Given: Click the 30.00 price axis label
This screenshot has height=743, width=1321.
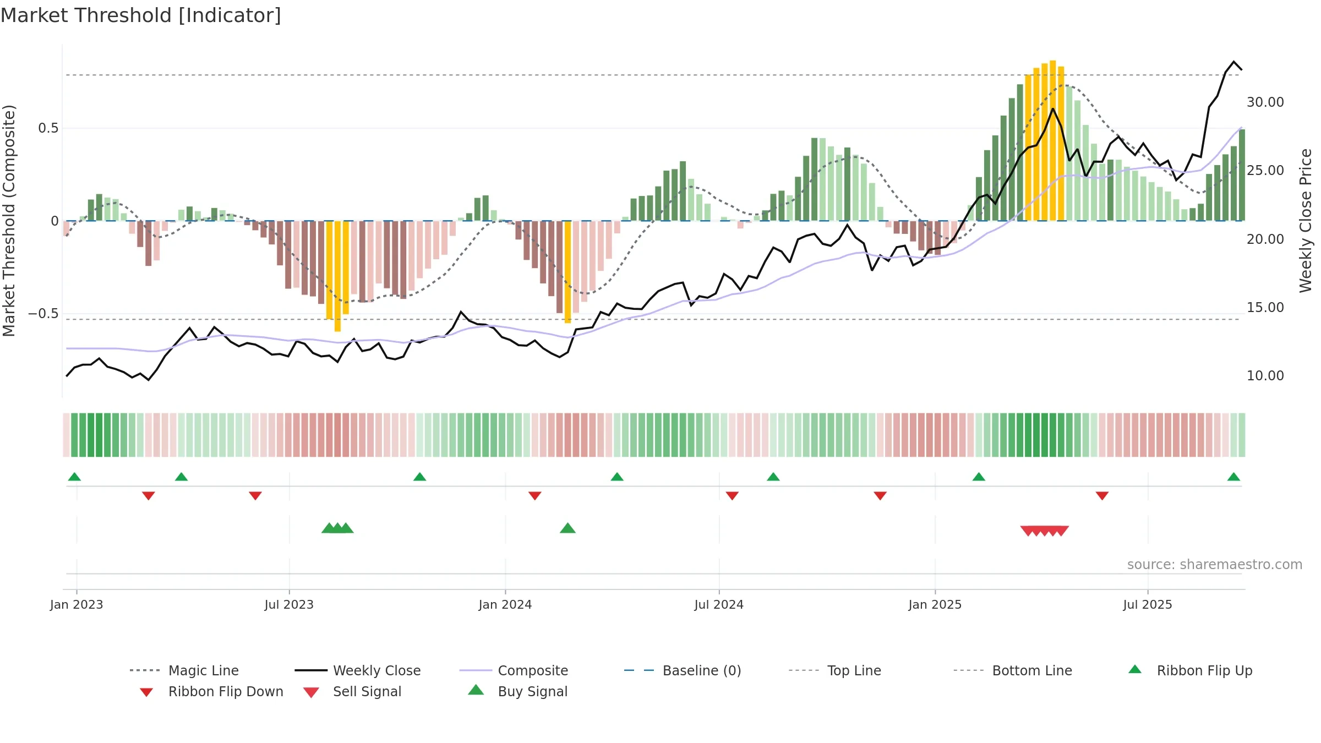Looking at the screenshot, I should coord(1265,102).
